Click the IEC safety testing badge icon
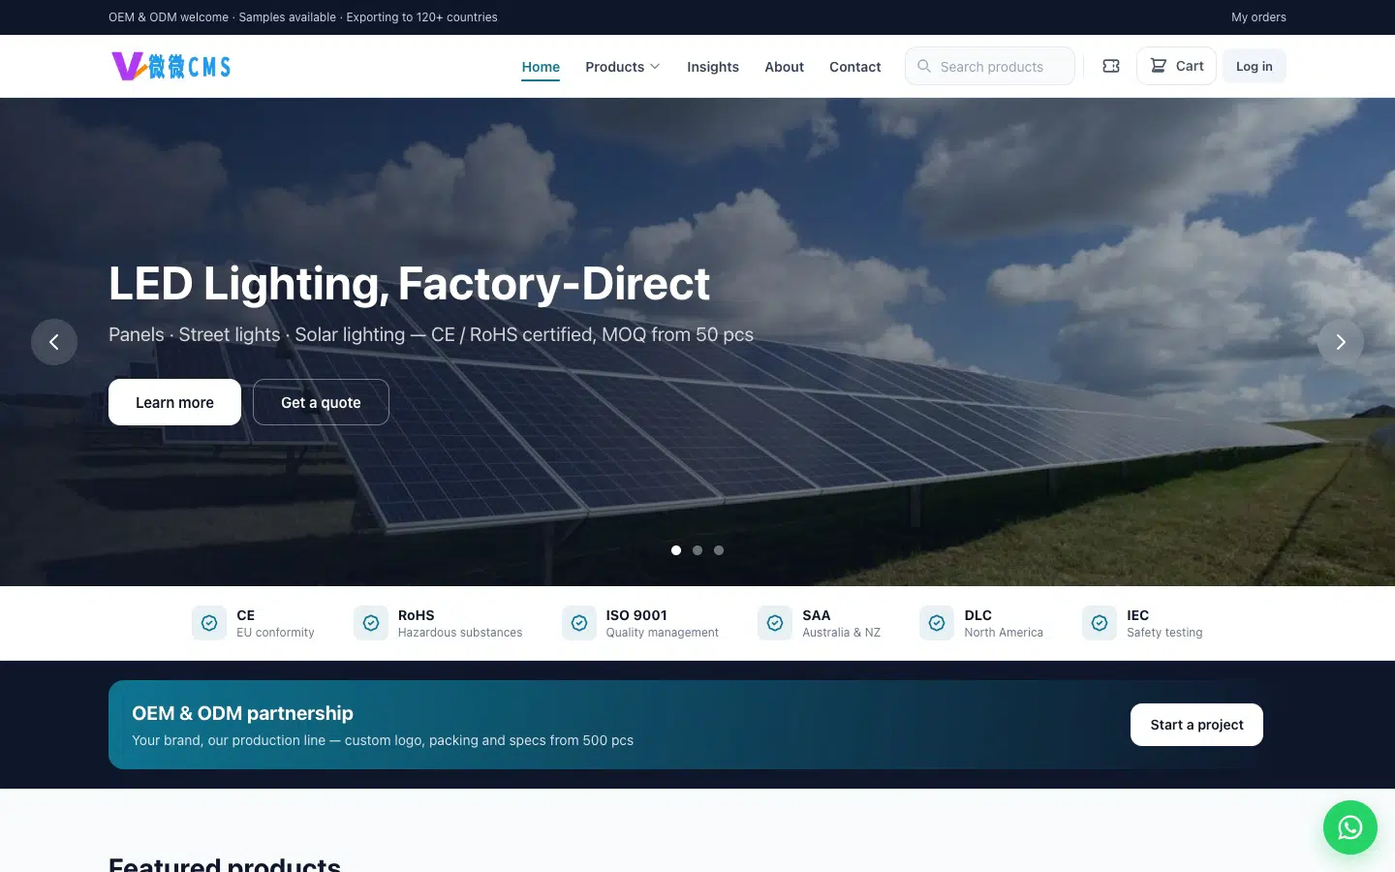The width and height of the screenshot is (1395, 872). (x=1100, y=623)
